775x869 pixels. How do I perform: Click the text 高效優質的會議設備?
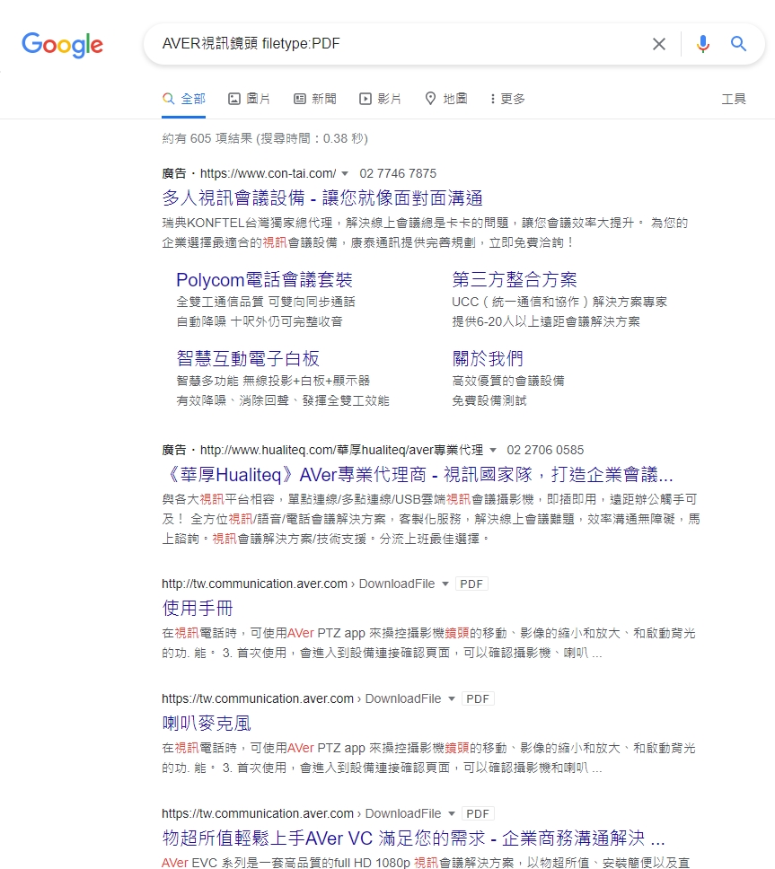pyautogui.click(x=508, y=381)
